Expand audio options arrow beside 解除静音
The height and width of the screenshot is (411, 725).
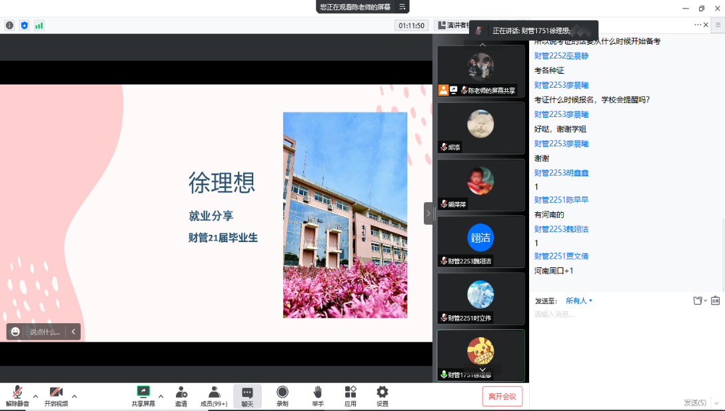tap(35, 396)
